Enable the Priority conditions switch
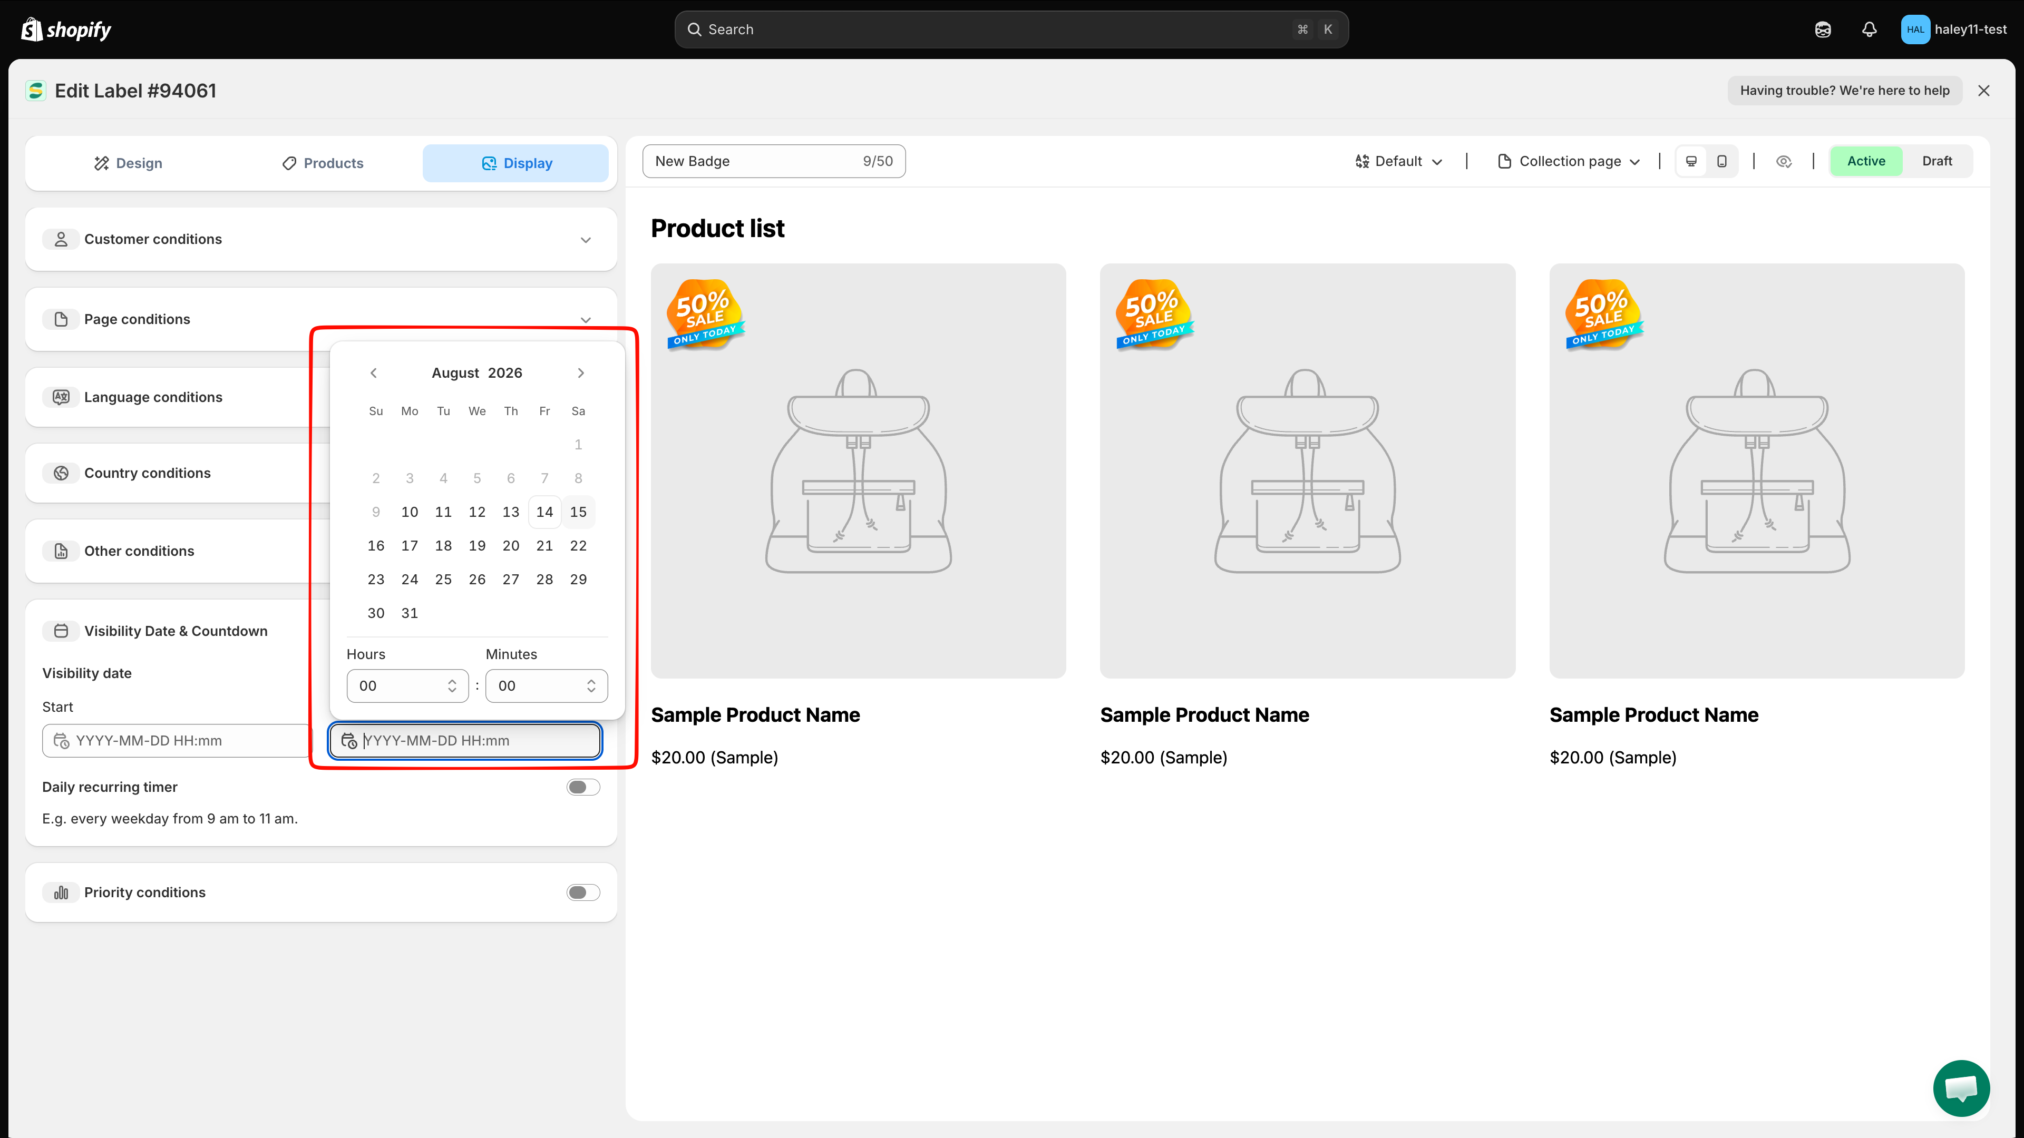The image size is (2024, 1138). [583, 892]
